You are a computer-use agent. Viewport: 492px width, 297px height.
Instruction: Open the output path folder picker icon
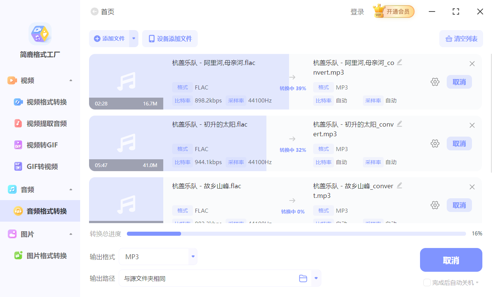click(303, 278)
